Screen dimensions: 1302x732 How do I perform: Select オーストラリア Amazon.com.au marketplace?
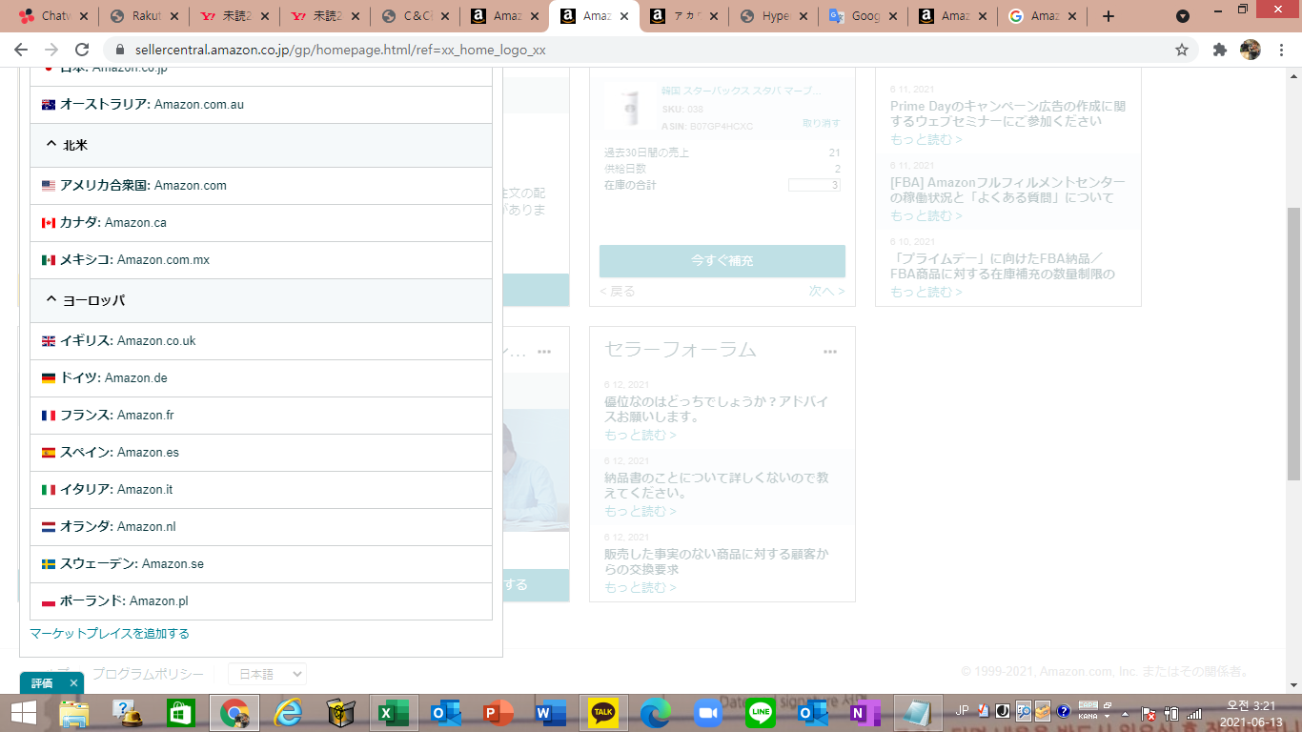point(261,104)
